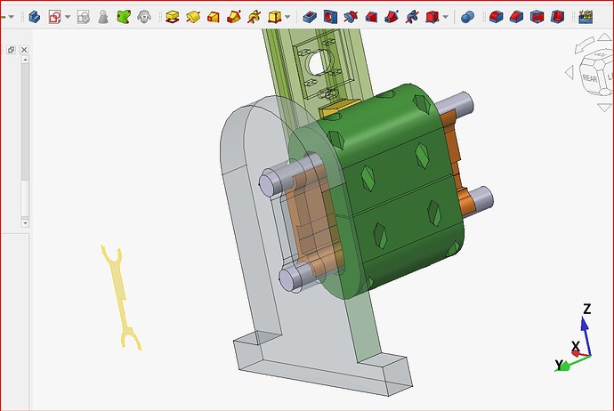
Task: Click the REAR face of navigation cube
Action: [x=590, y=78]
